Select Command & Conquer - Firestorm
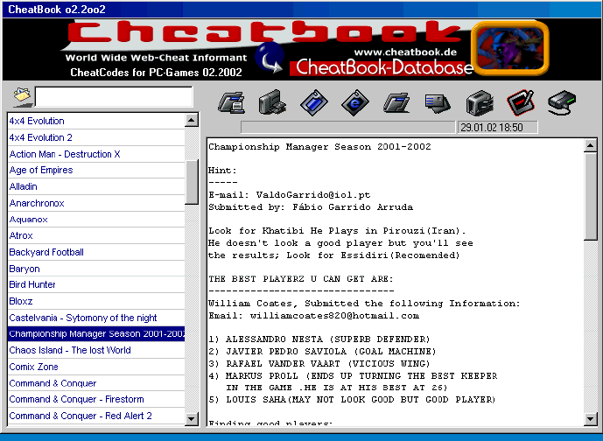Viewport: 603px width, 441px height. pos(96,399)
